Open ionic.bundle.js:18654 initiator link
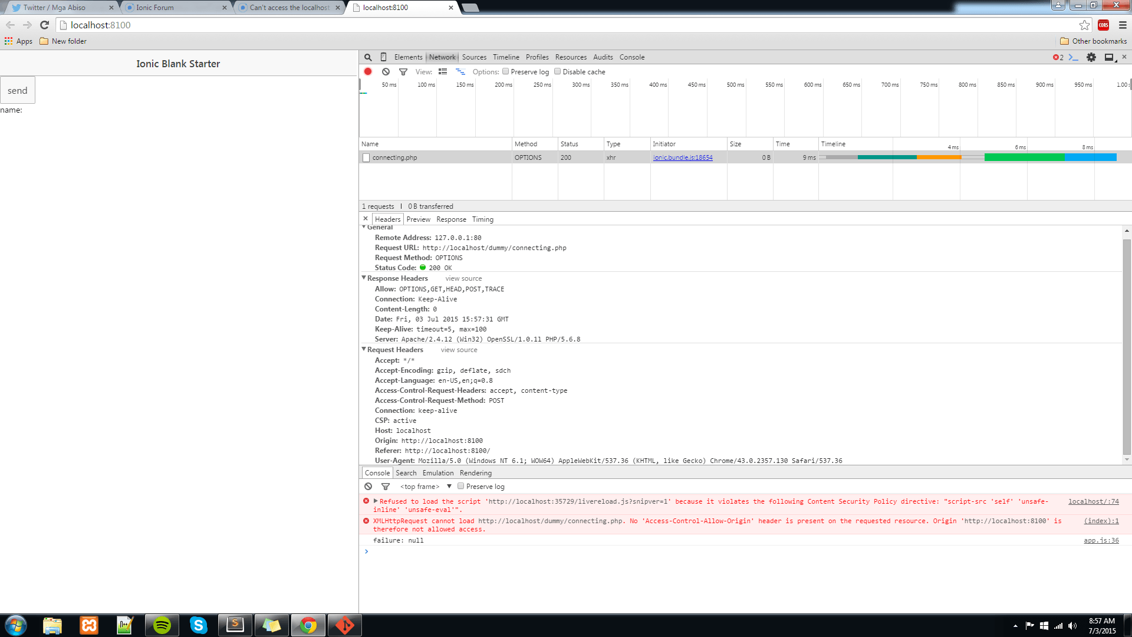 (683, 157)
